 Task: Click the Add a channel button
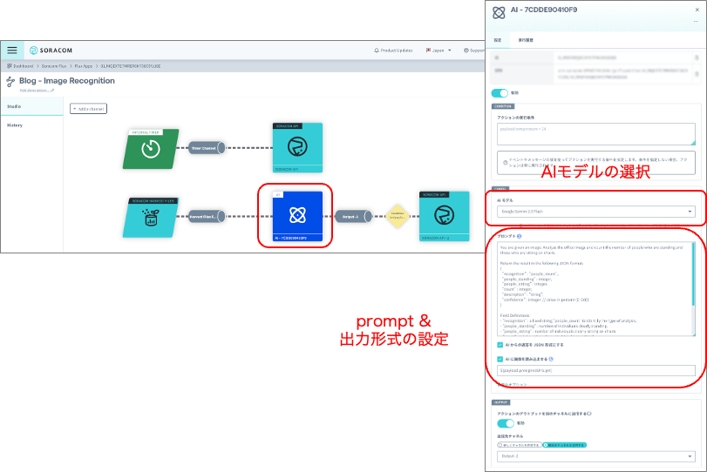point(88,109)
